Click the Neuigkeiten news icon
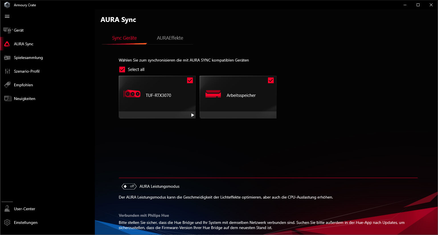438x235 pixels. pyautogui.click(x=7, y=99)
